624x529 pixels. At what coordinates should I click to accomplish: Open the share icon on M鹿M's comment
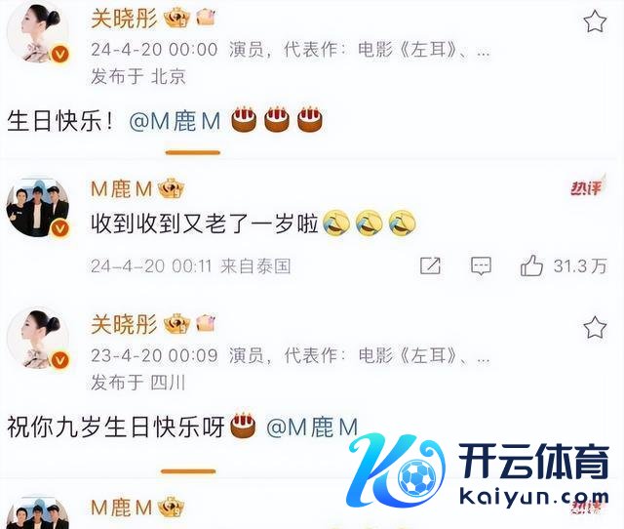pos(430,265)
